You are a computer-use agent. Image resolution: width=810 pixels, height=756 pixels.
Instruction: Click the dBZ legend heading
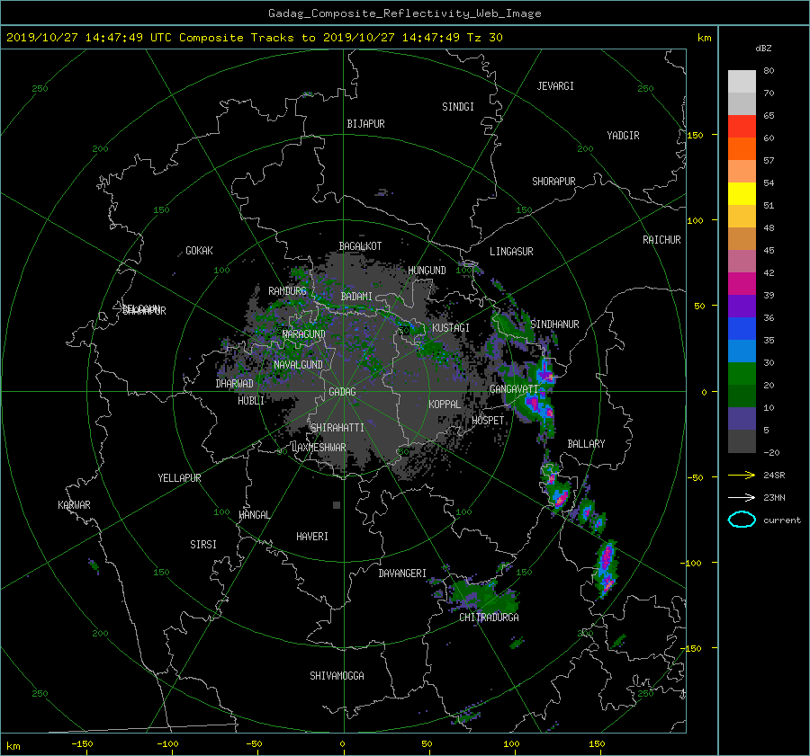coord(763,49)
